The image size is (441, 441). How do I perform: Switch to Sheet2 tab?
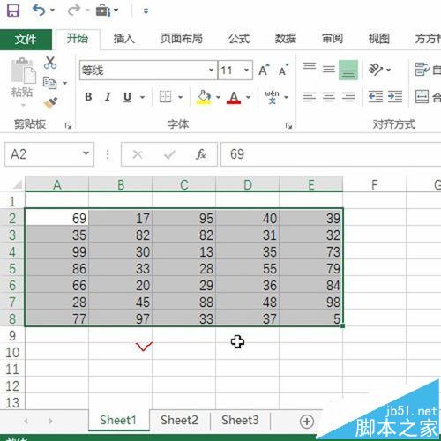[179, 420]
